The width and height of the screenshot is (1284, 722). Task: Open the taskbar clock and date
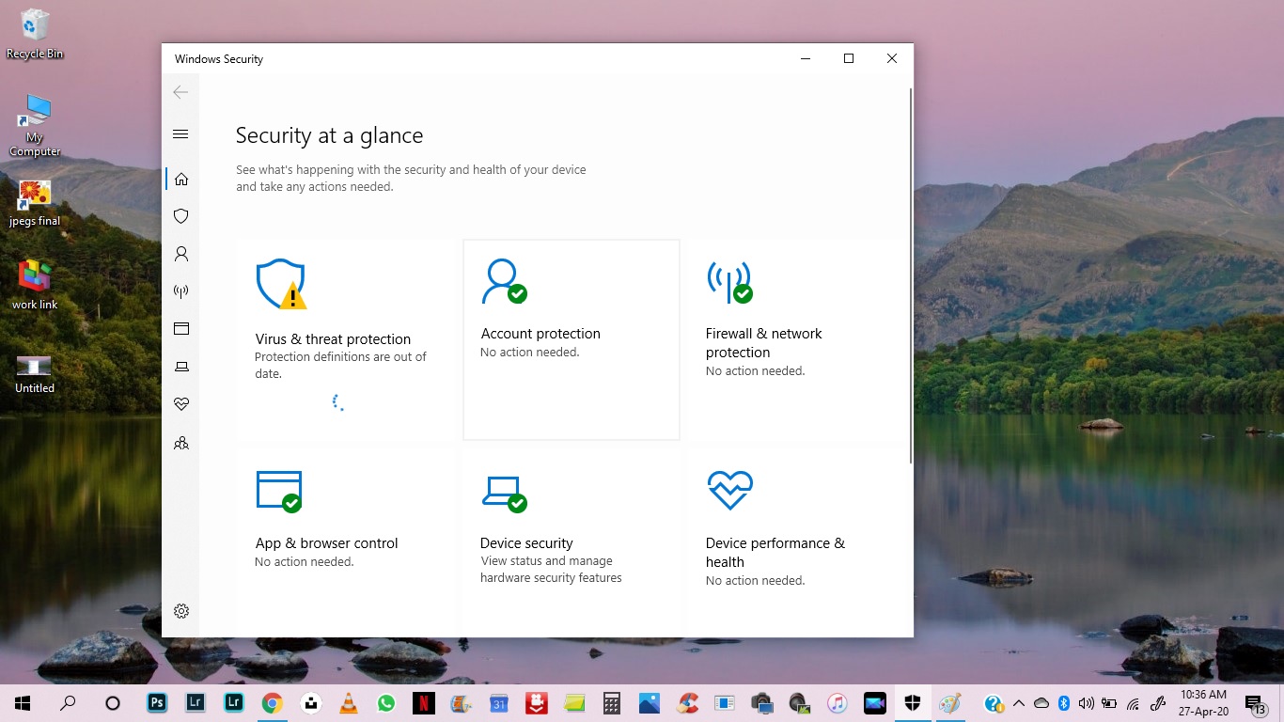[1204, 703]
